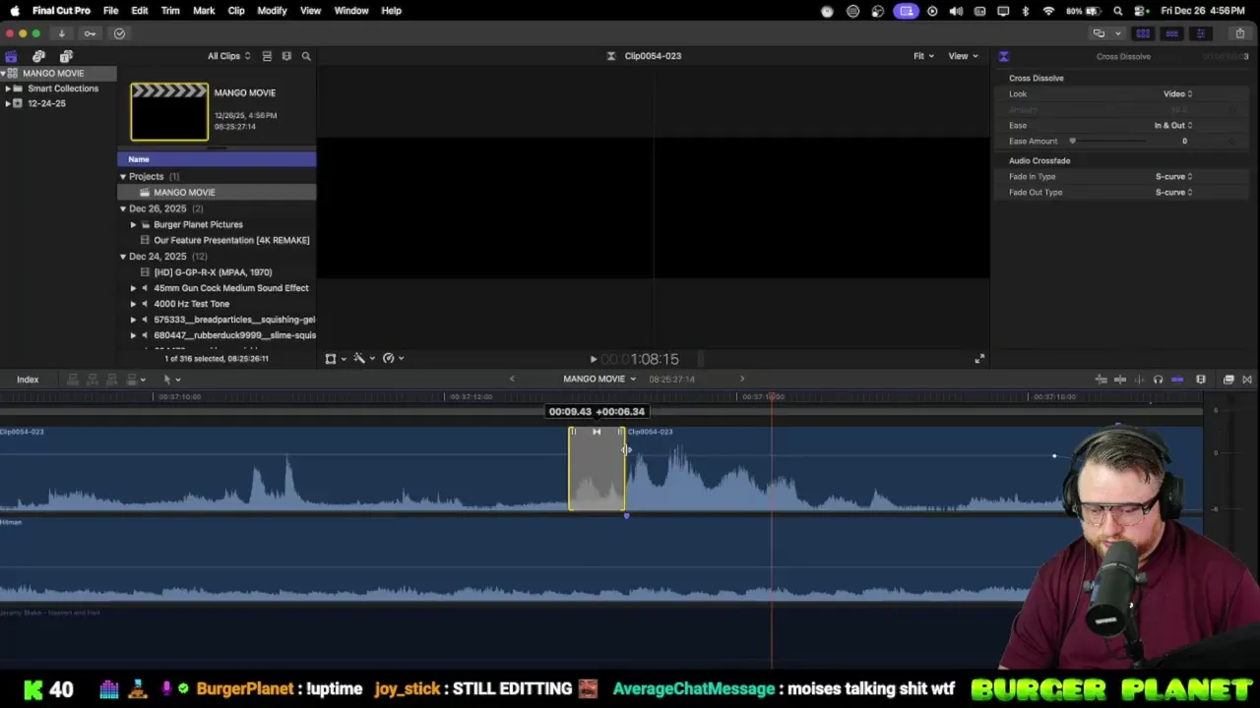Select the MANGO MOVIE project thumbnail
The width and height of the screenshot is (1260, 708).
click(169, 112)
